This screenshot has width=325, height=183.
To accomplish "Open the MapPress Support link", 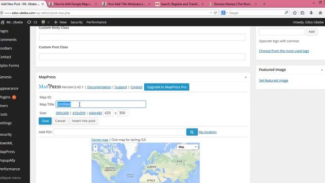I will (x=121, y=87).
